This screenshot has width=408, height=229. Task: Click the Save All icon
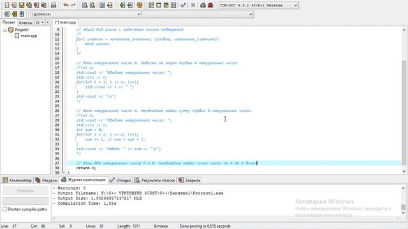[x=29, y=5]
